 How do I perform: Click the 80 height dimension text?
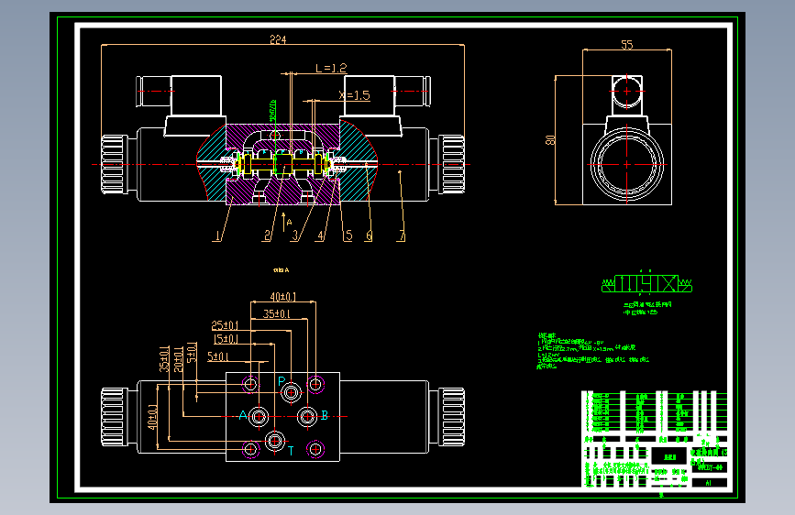pyautogui.click(x=550, y=140)
